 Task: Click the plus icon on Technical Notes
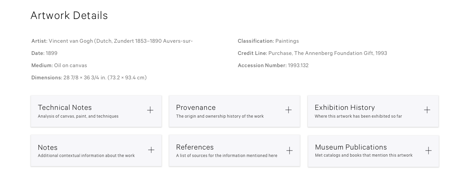150,110
